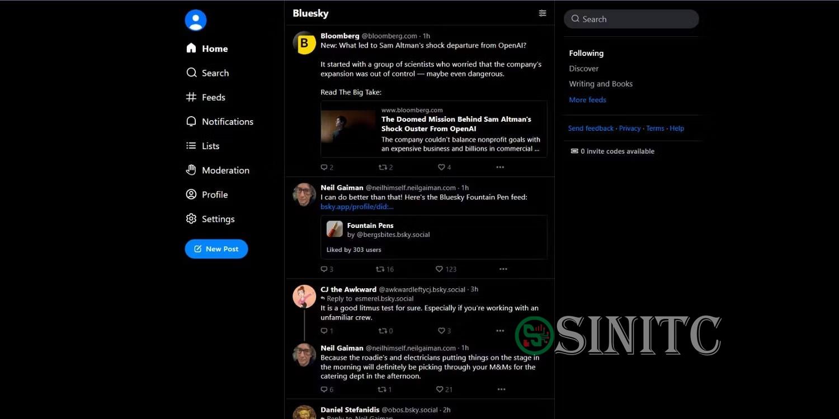Click the Send feedback link
839x419 pixels.
point(591,128)
